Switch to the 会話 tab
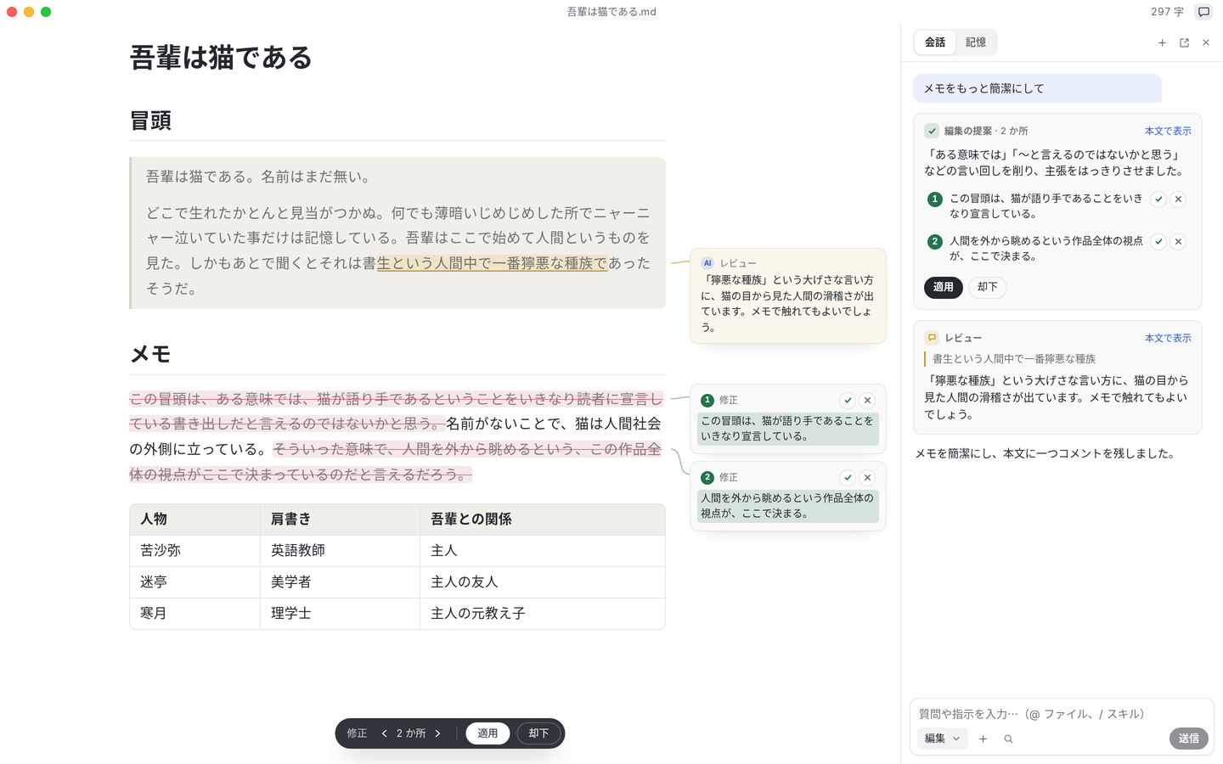 pos(935,42)
